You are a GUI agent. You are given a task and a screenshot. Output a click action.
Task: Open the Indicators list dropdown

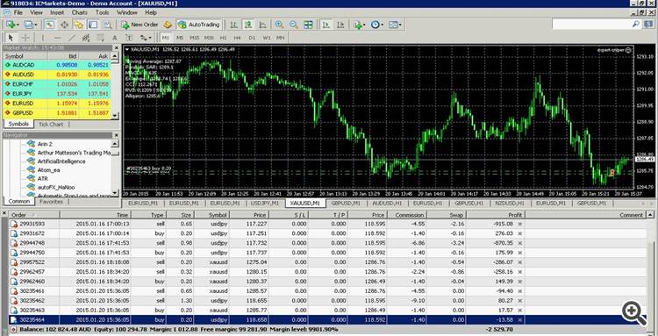pos(359,25)
